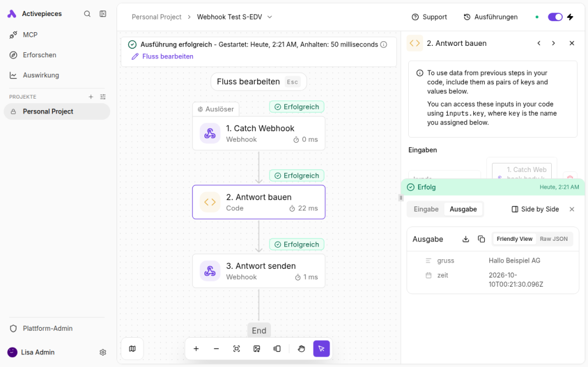
Task: Switch to Friendly View
Action: pyautogui.click(x=514, y=239)
